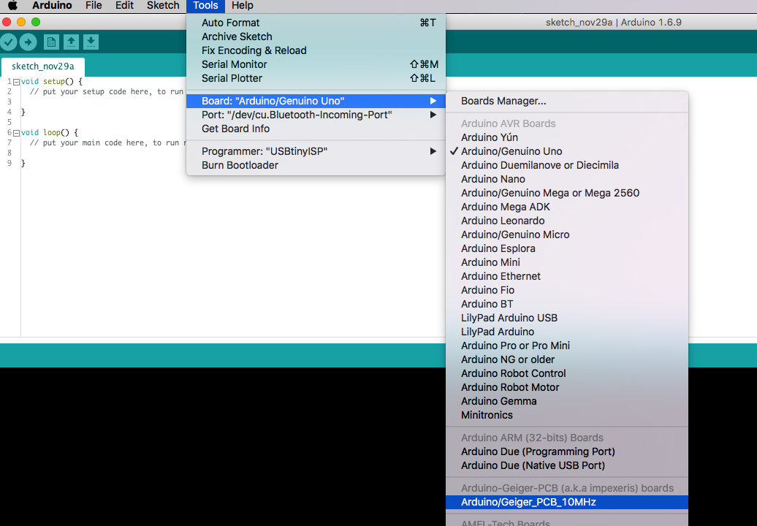Click Get Board Info
Image resolution: width=757 pixels, height=526 pixels.
click(316, 129)
